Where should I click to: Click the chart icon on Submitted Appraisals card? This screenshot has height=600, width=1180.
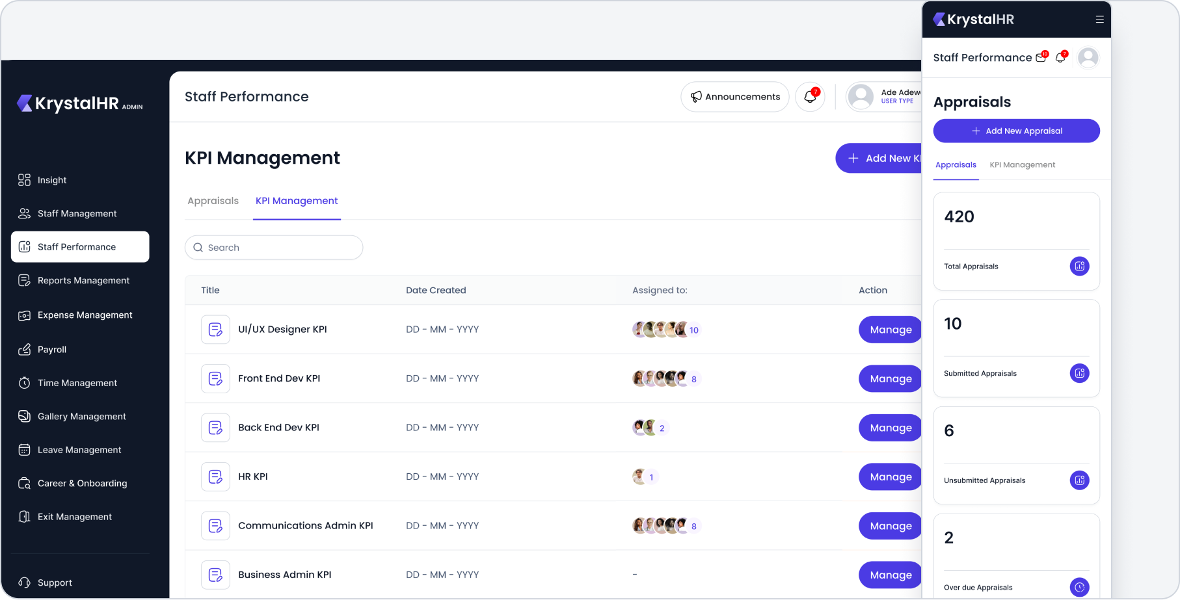1079,373
